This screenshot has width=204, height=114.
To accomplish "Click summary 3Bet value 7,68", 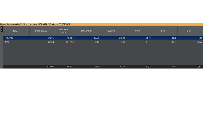I will 199,67.
